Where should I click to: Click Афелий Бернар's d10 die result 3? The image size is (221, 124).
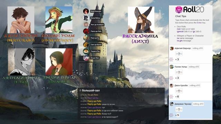(x=179, y=54)
